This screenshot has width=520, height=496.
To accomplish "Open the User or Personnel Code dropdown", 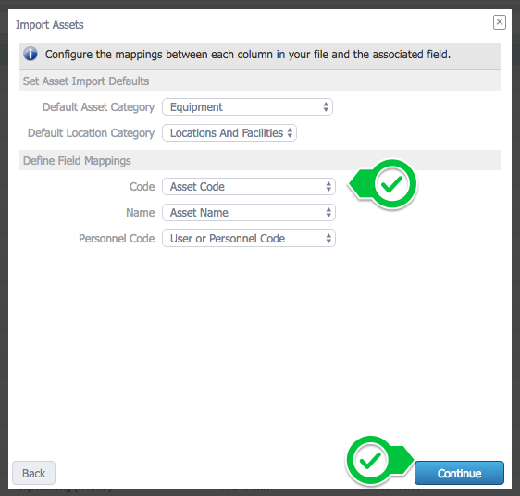I will pos(249,238).
